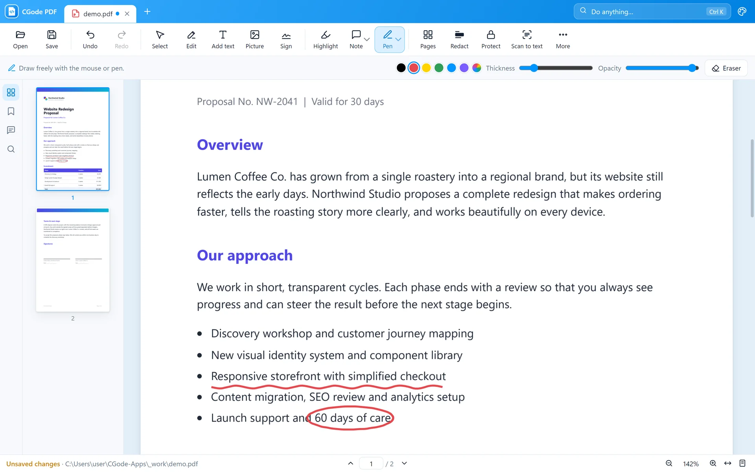The width and height of the screenshot is (755, 472).
Task: Select the Redact tool
Action: tap(459, 39)
